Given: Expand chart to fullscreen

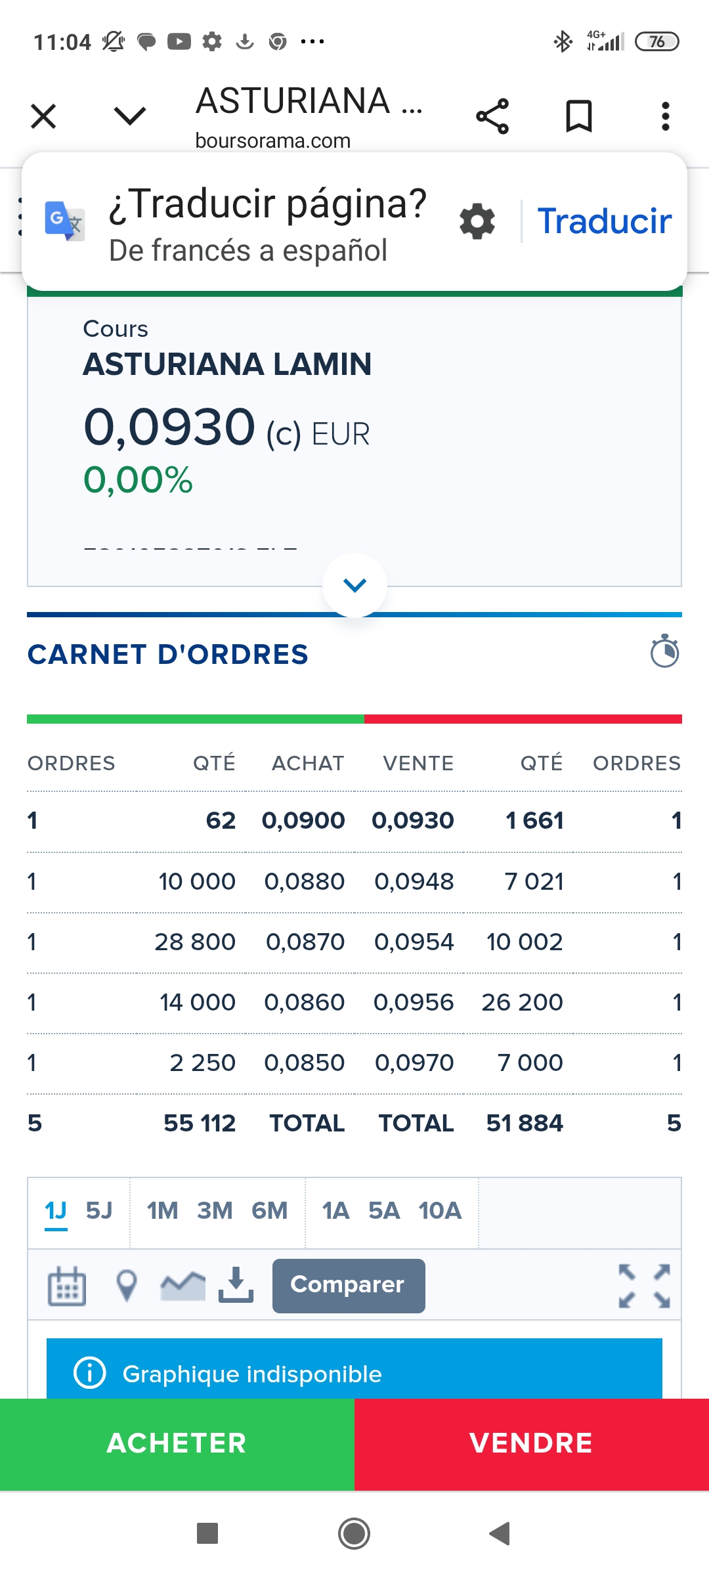Looking at the screenshot, I should tap(644, 1286).
